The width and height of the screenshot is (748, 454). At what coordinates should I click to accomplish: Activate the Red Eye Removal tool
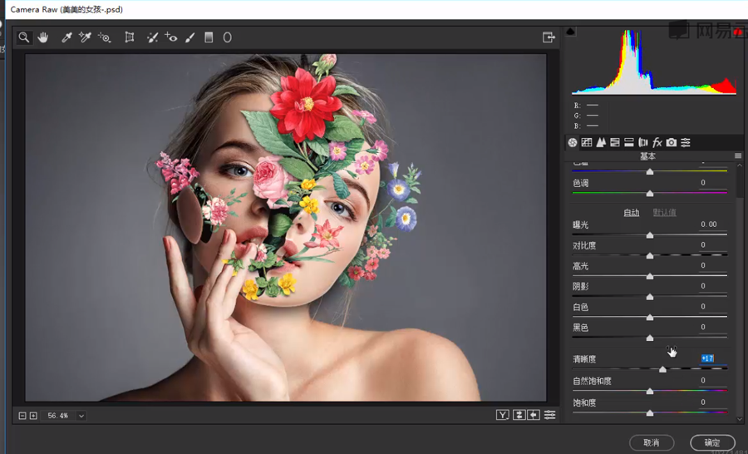coord(171,37)
